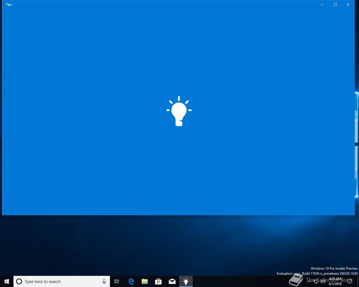
Task: Click the Tips window title text
Action: (x=9, y=4)
